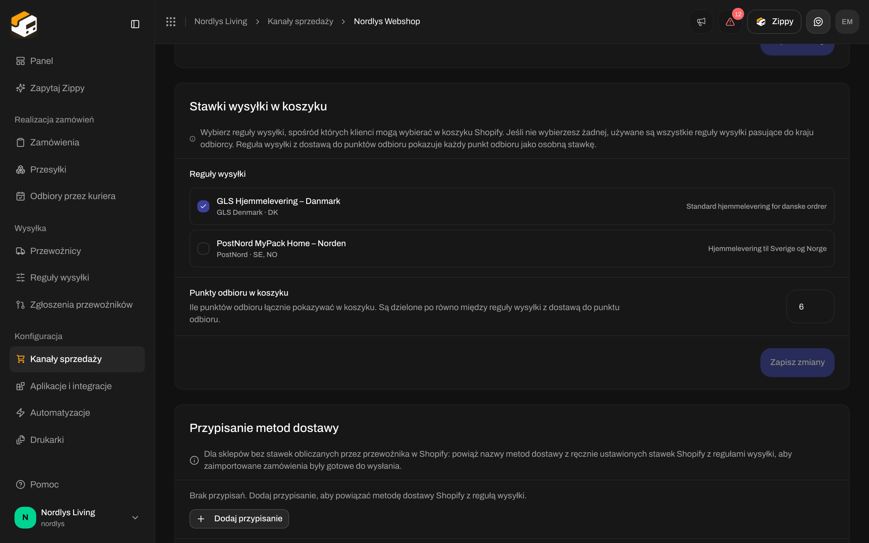The width and height of the screenshot is (869, 543).
Task: Go to Kanały sprzedaży breadcrumb
Action: click(300, 21)
